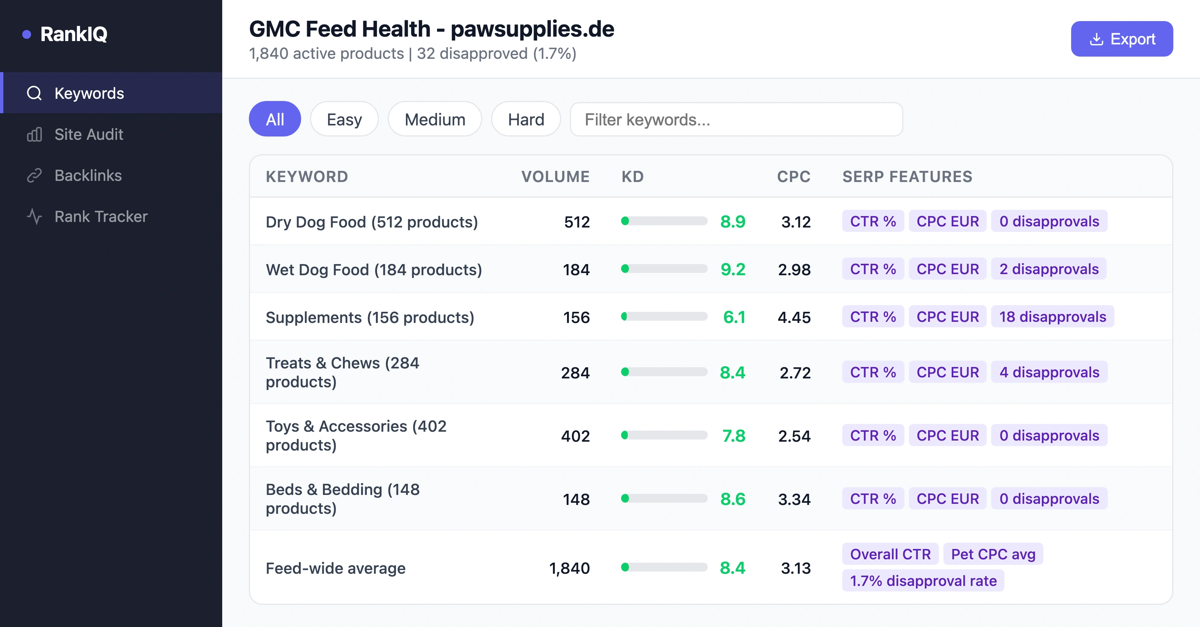
Task: Click the 1.7% disapproval rate badge
Action: coord(923,580)
